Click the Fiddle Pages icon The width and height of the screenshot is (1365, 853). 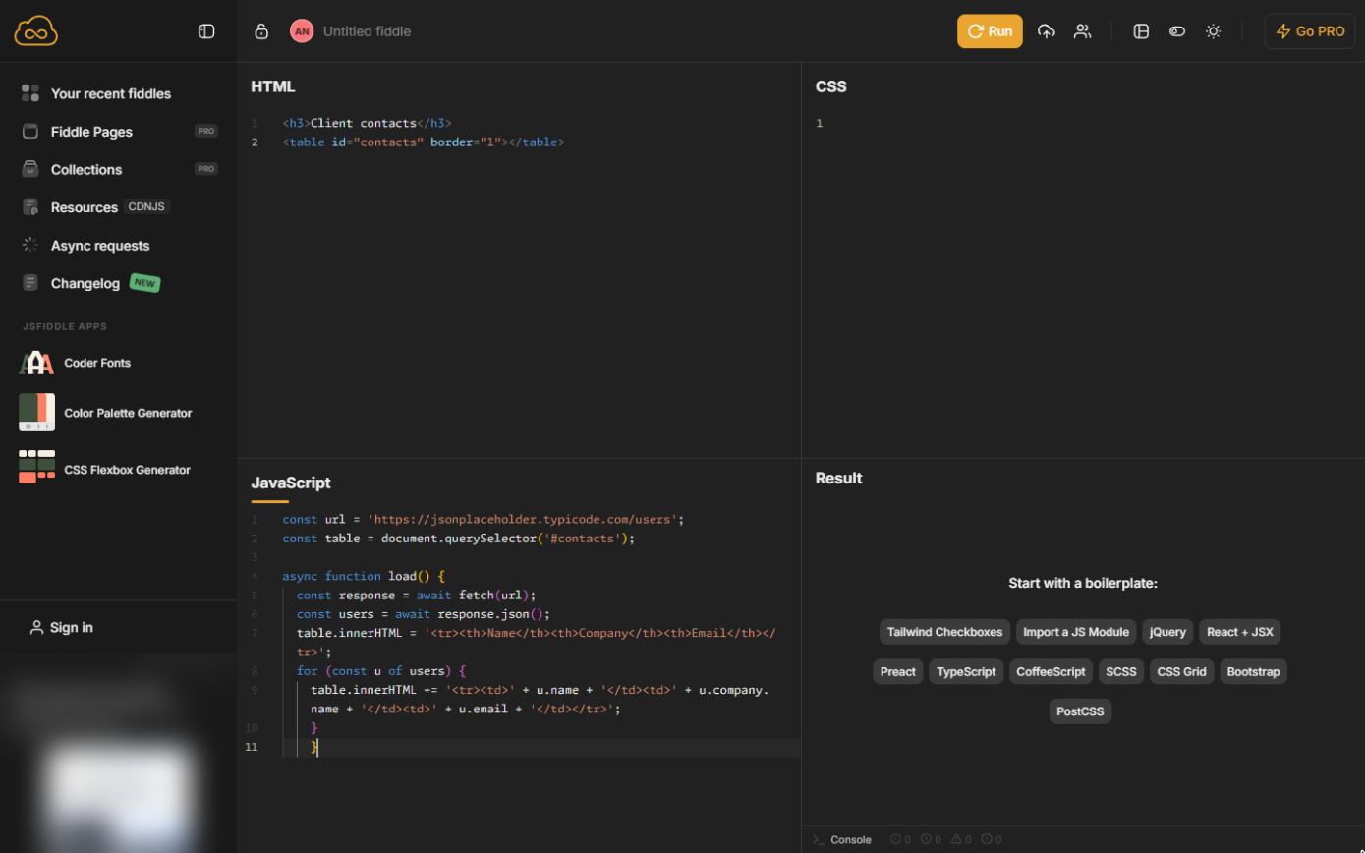coord(30,132)
